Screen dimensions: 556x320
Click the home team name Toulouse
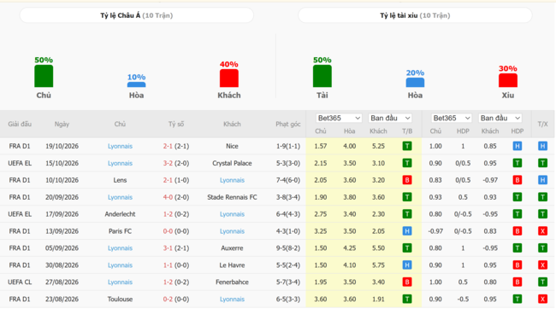(x=120, y=299)
